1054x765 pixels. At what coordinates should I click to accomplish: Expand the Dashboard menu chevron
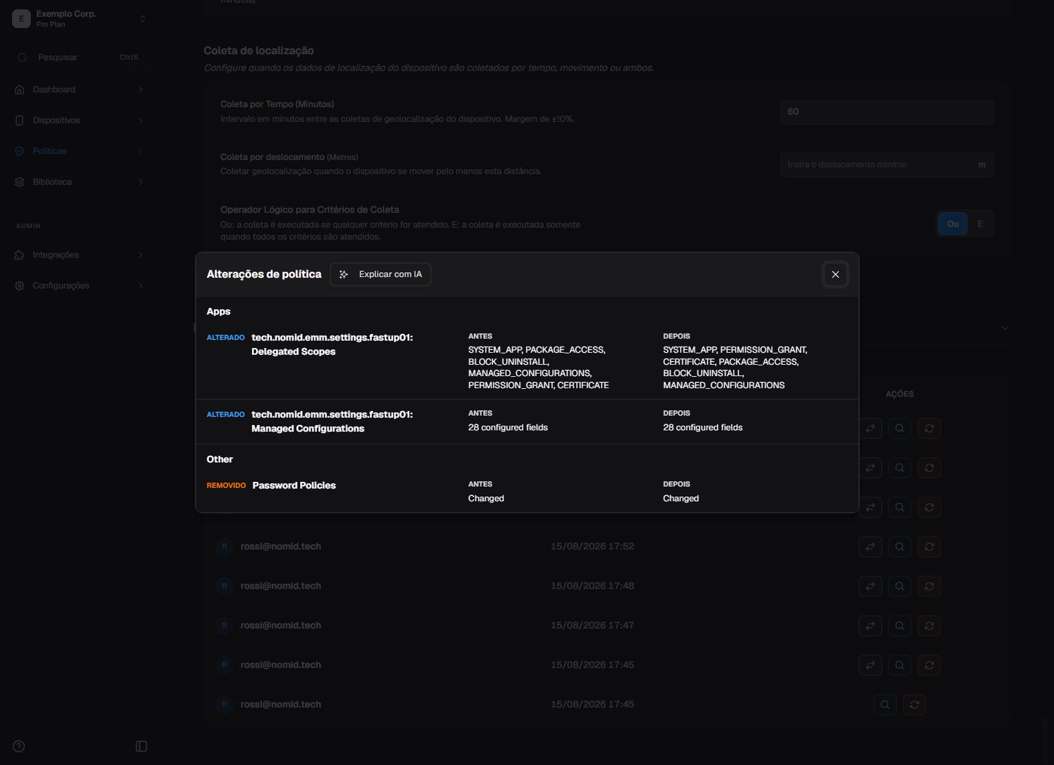[x=141, y=90]
